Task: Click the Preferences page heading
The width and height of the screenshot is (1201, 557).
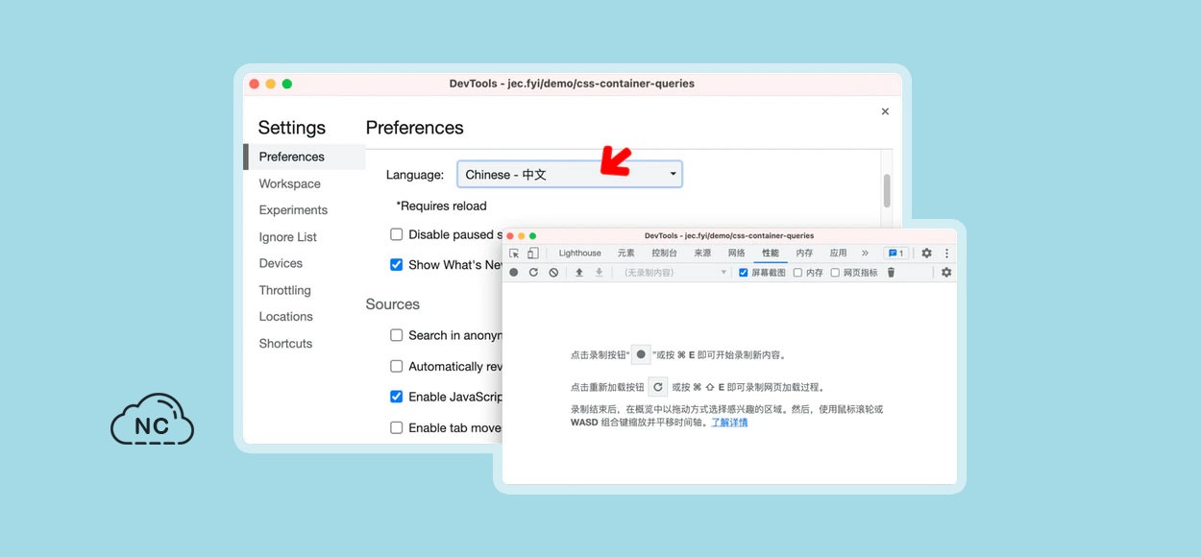Action: [415, 128]
